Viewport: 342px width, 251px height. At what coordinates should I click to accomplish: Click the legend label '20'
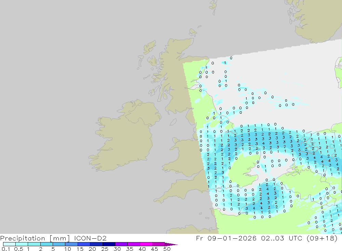92,249
